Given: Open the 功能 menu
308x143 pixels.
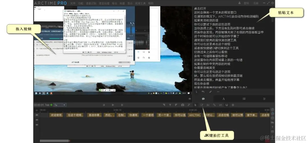Looking at the screenshot, I should point(80,3).
